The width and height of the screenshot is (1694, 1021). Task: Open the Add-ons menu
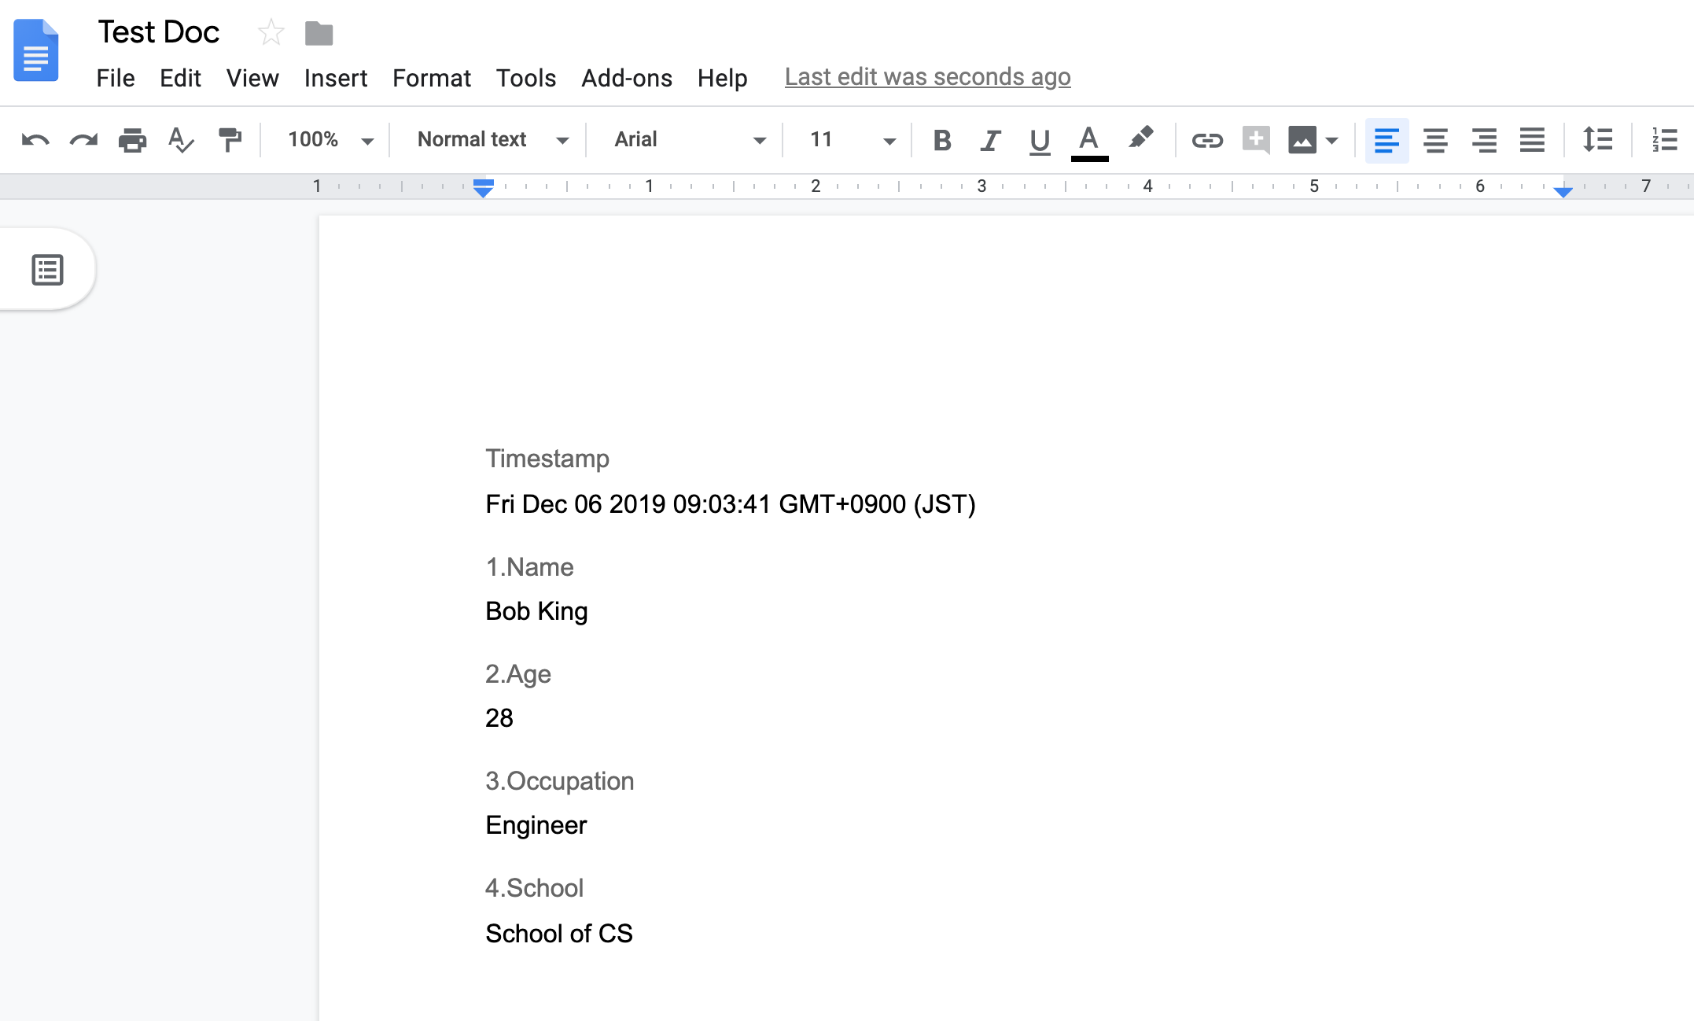pos(626,78)
